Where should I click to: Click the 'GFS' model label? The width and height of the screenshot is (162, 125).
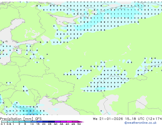coord(38,119)
